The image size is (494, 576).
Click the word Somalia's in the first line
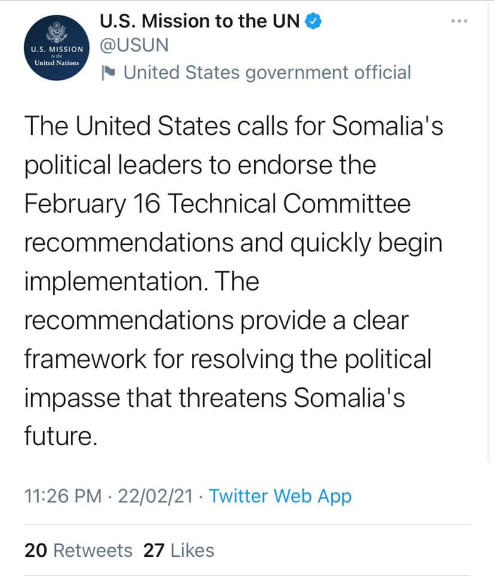click(x=387, y=126)
